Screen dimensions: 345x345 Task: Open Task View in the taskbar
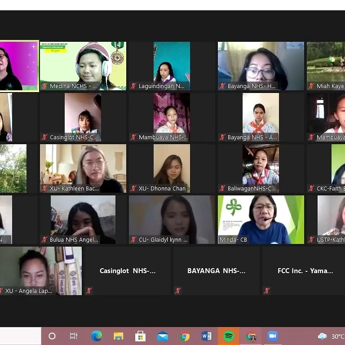point(73,336)
